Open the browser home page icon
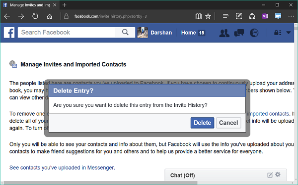The width and height of the screenshot is (298, 185). (x=49, y=16)
